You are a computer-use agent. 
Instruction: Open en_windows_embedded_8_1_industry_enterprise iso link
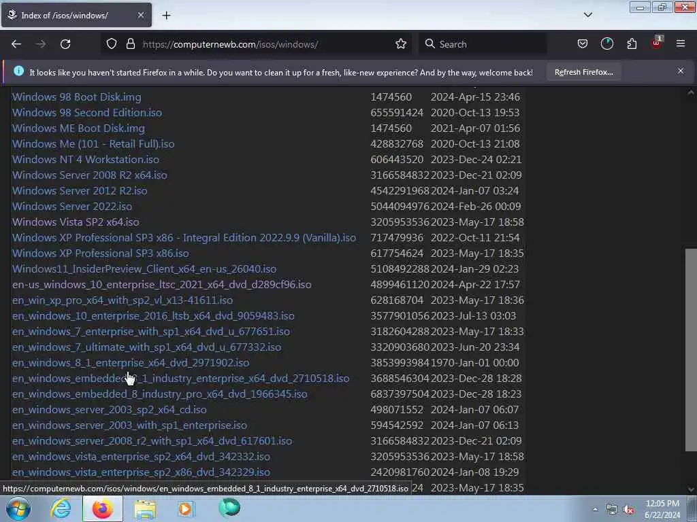point(180,378)
